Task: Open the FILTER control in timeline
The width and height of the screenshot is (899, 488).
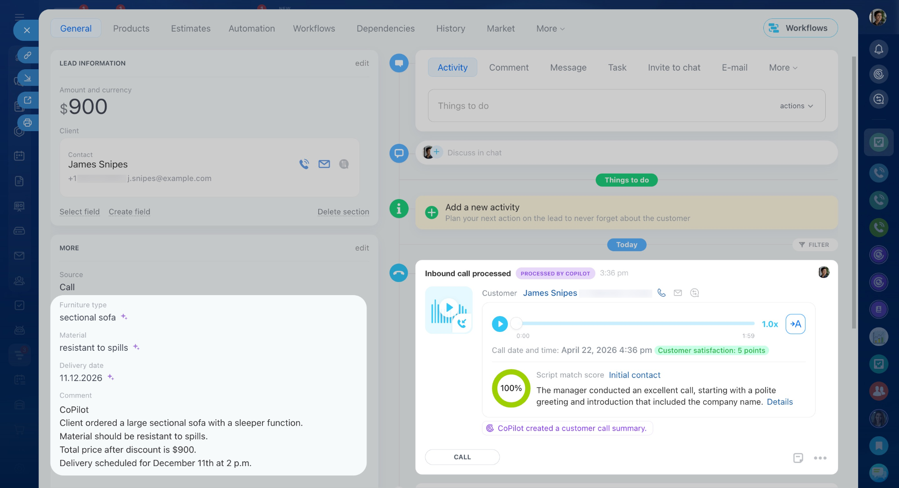Action: pyautogui.click(x=814, y=245)
